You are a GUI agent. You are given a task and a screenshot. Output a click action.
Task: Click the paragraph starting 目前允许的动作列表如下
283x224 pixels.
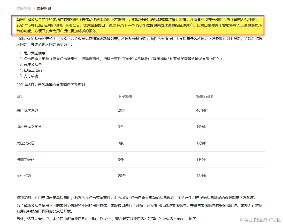[x=139, y=42]
